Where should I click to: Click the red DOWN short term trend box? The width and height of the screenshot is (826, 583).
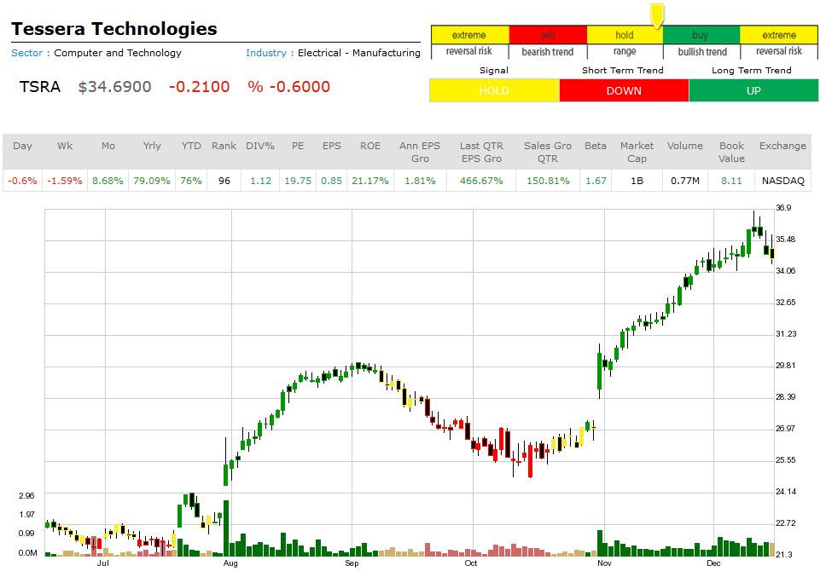point(624,90)
